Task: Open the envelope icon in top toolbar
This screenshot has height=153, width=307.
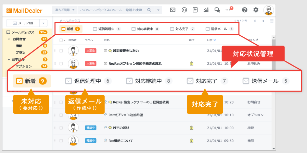Action: [172, 10]
